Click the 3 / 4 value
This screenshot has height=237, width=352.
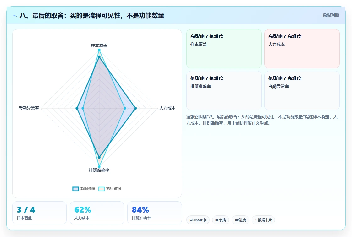[x=26, y=210]
